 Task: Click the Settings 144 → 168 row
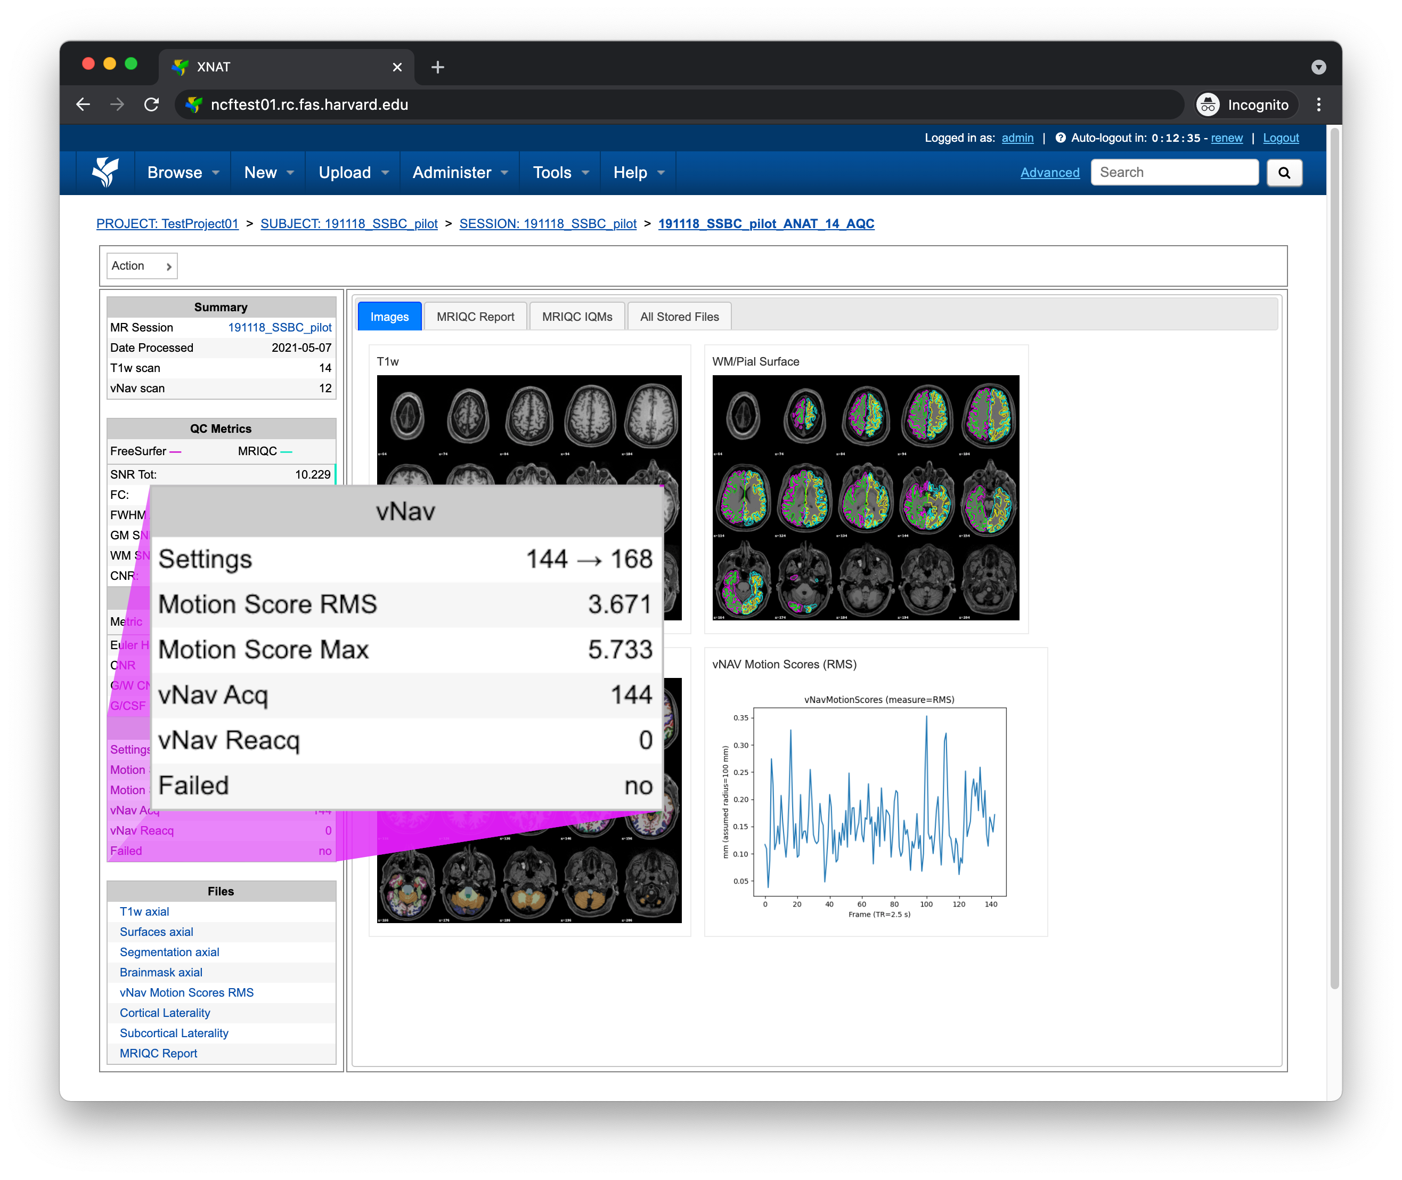click(x=406, y=559)
